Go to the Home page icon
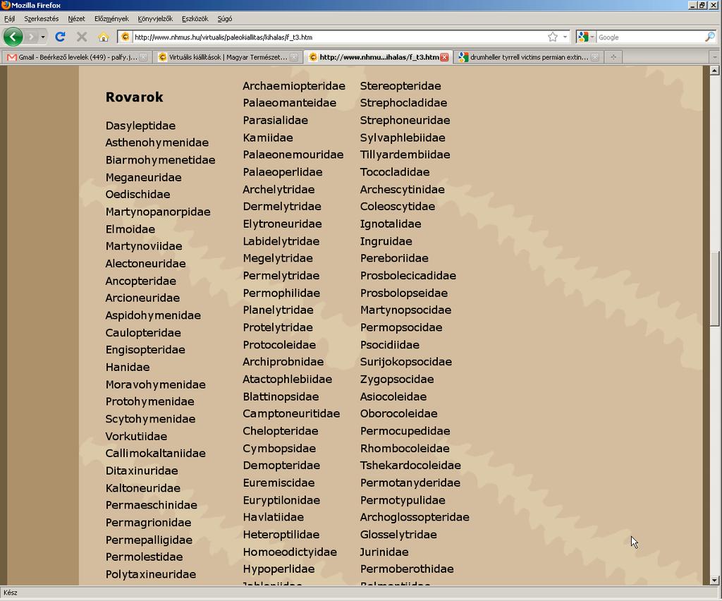 pos(104,37)
